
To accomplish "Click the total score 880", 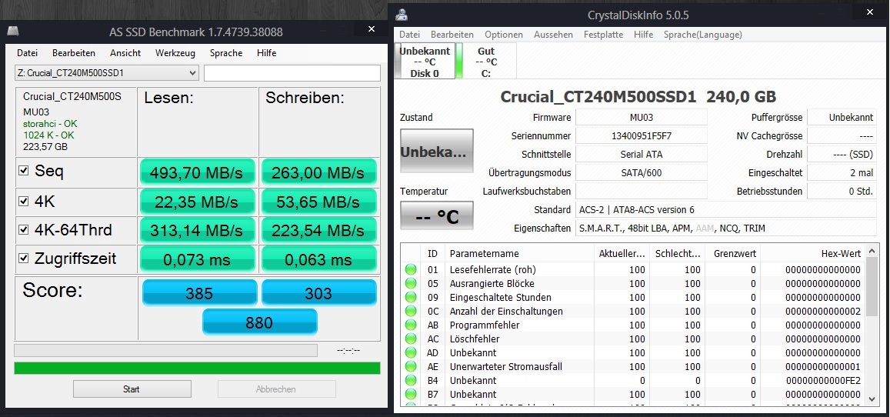I will click(x=259, y=322).
